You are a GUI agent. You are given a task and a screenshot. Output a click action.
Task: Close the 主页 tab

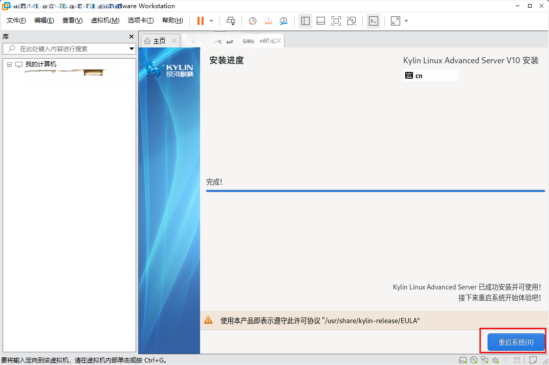tap(174, 41)
